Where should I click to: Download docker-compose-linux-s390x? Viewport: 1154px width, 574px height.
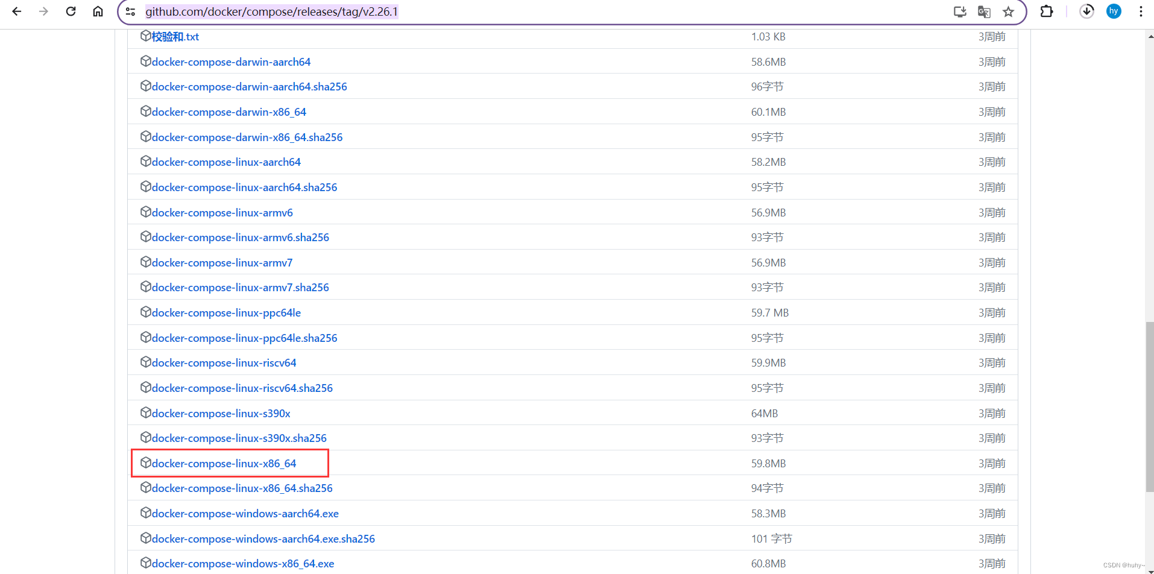(x=221, y=414)
